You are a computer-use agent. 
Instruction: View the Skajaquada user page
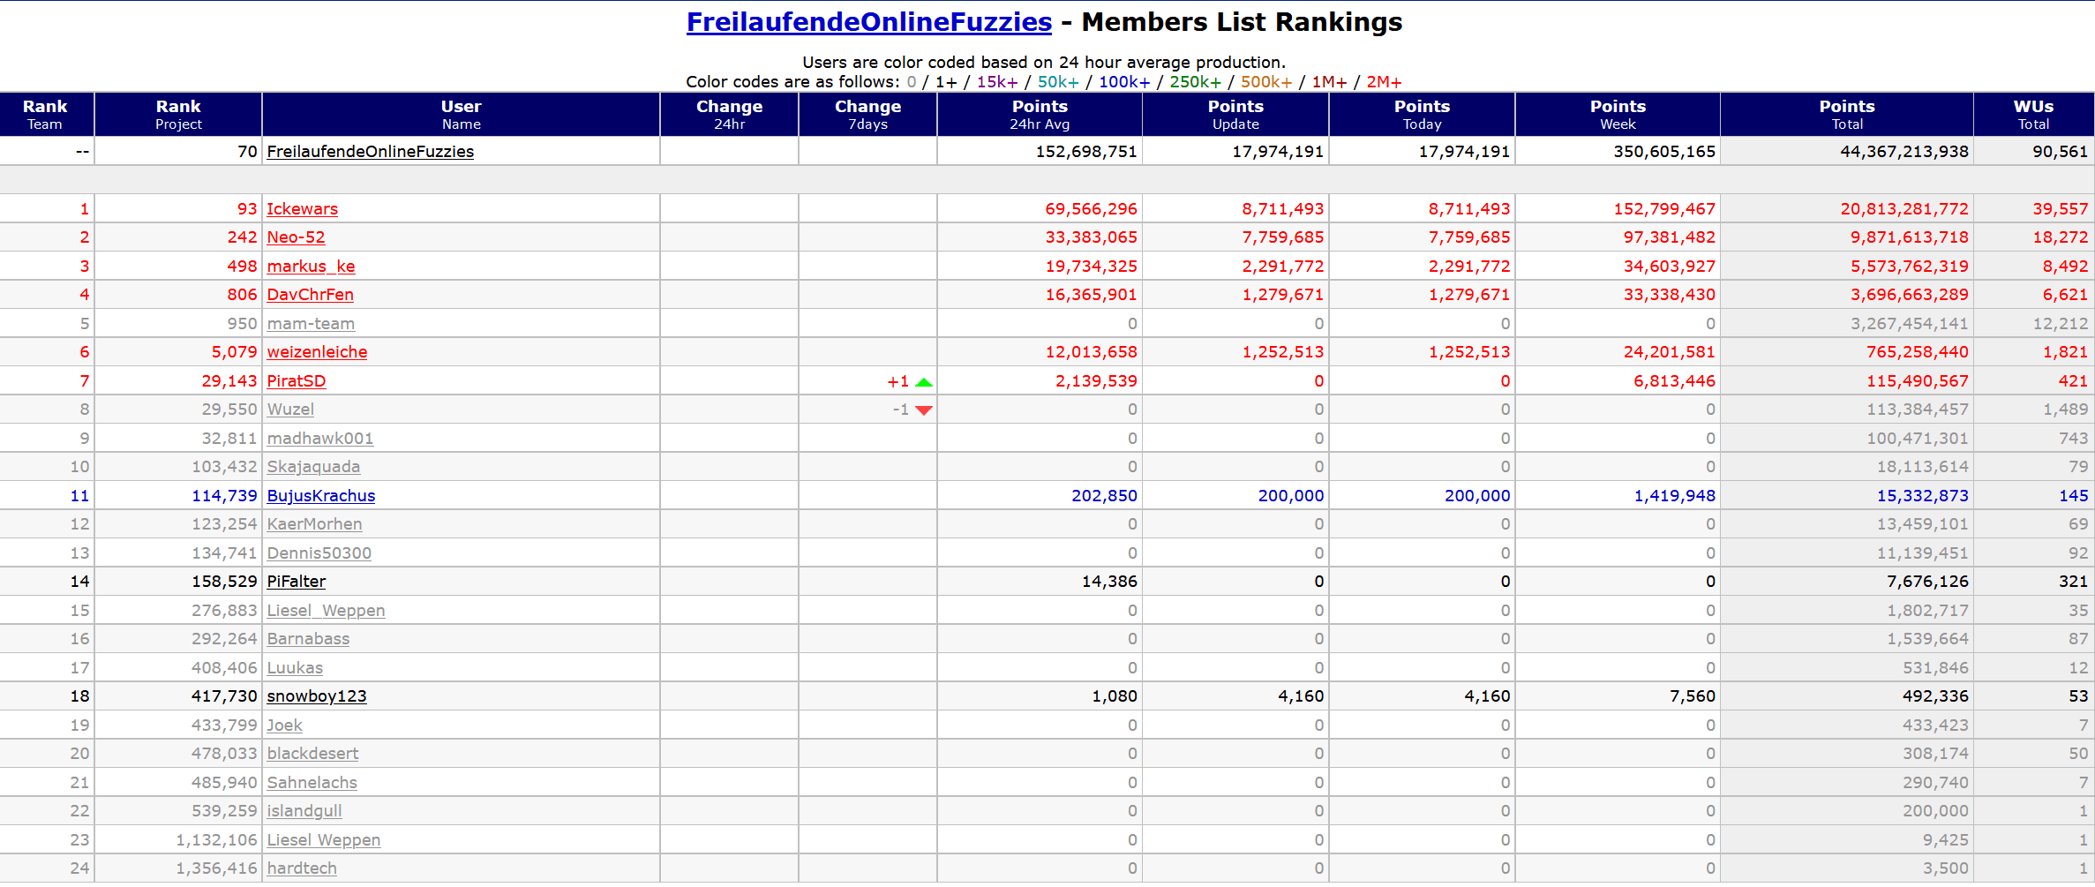[x=314, y=467]
